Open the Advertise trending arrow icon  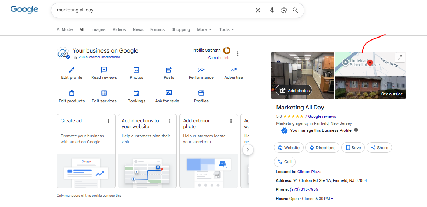[234, 70]
